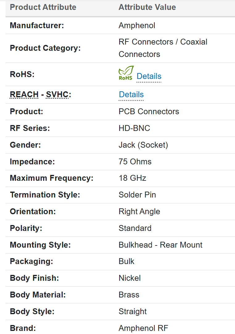Select the Product Attribute column header

[43, 7]
